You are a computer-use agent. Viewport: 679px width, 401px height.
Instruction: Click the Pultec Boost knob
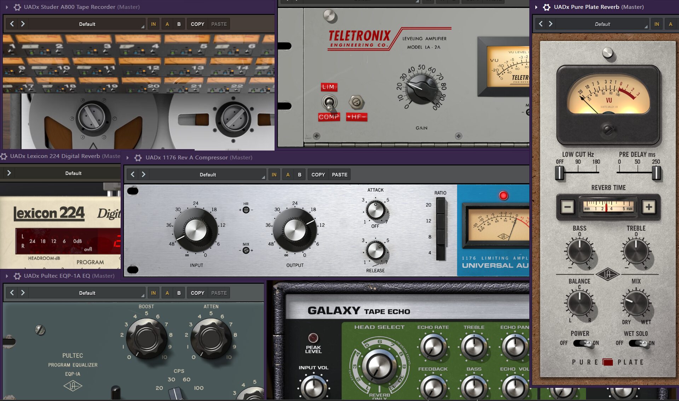pyautogui.click(x=146, y=338)
